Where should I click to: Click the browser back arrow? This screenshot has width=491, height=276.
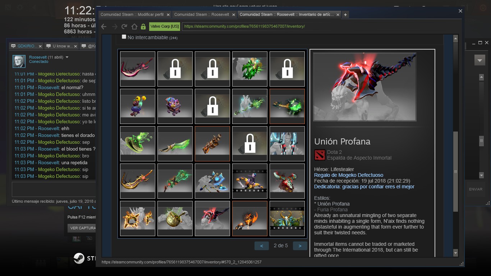click(104, 27)
